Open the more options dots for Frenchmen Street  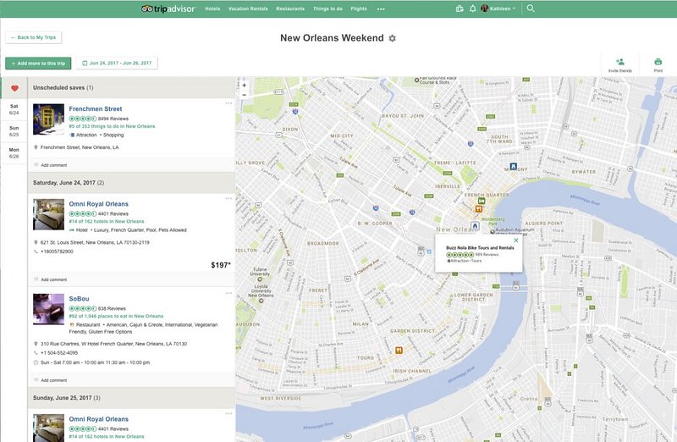pos(228,103)
